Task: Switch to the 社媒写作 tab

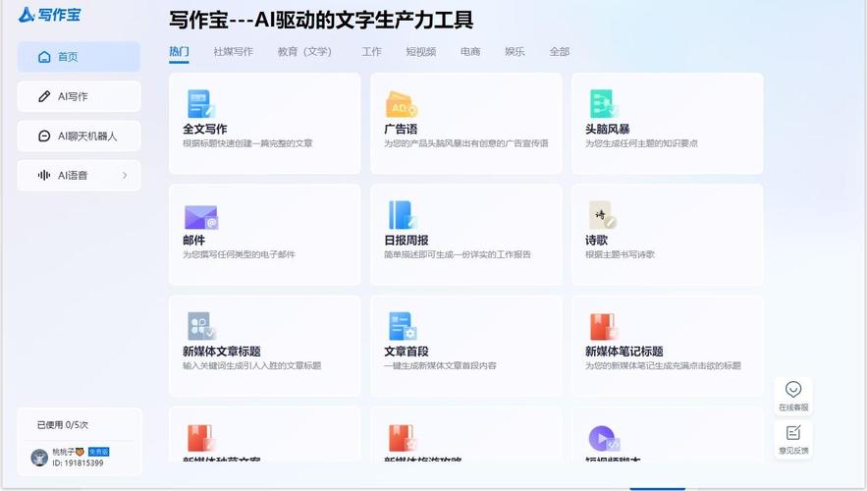Action: pyautogui.click(x=233, y=52)
